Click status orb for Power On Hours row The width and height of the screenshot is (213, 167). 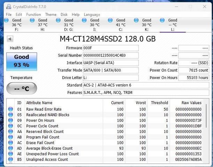tap(10, 120)
